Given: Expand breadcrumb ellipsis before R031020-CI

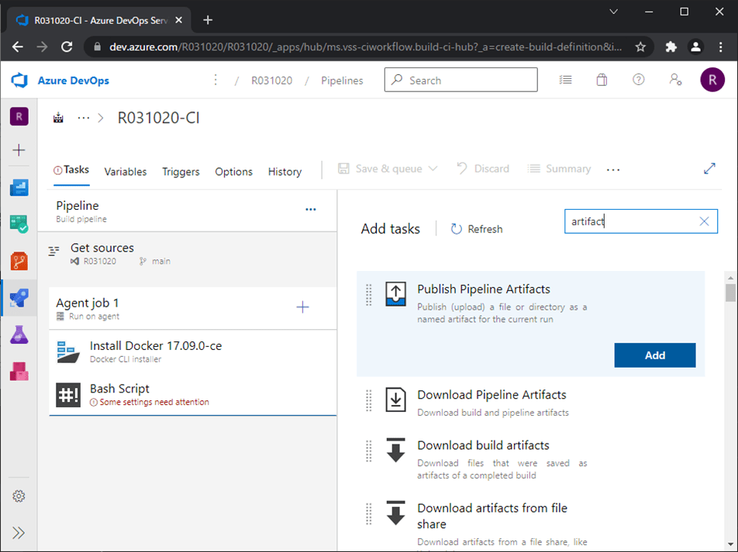Looking at the screenshot, I should tap(83, 118).
